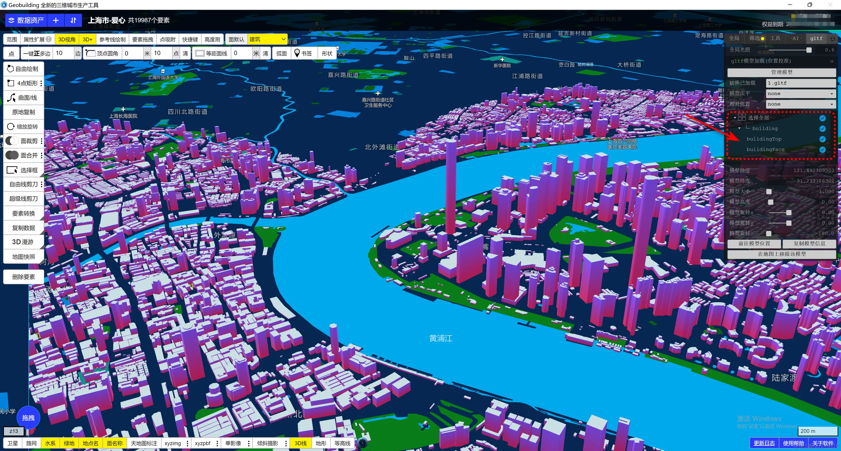Click the 模型旋转y slider handle

789,223
